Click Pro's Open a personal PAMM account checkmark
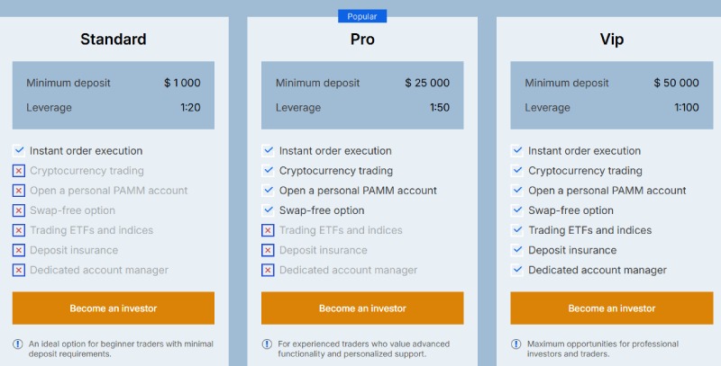The width and height of the screenshot is (721, 366). click(268, 191)
